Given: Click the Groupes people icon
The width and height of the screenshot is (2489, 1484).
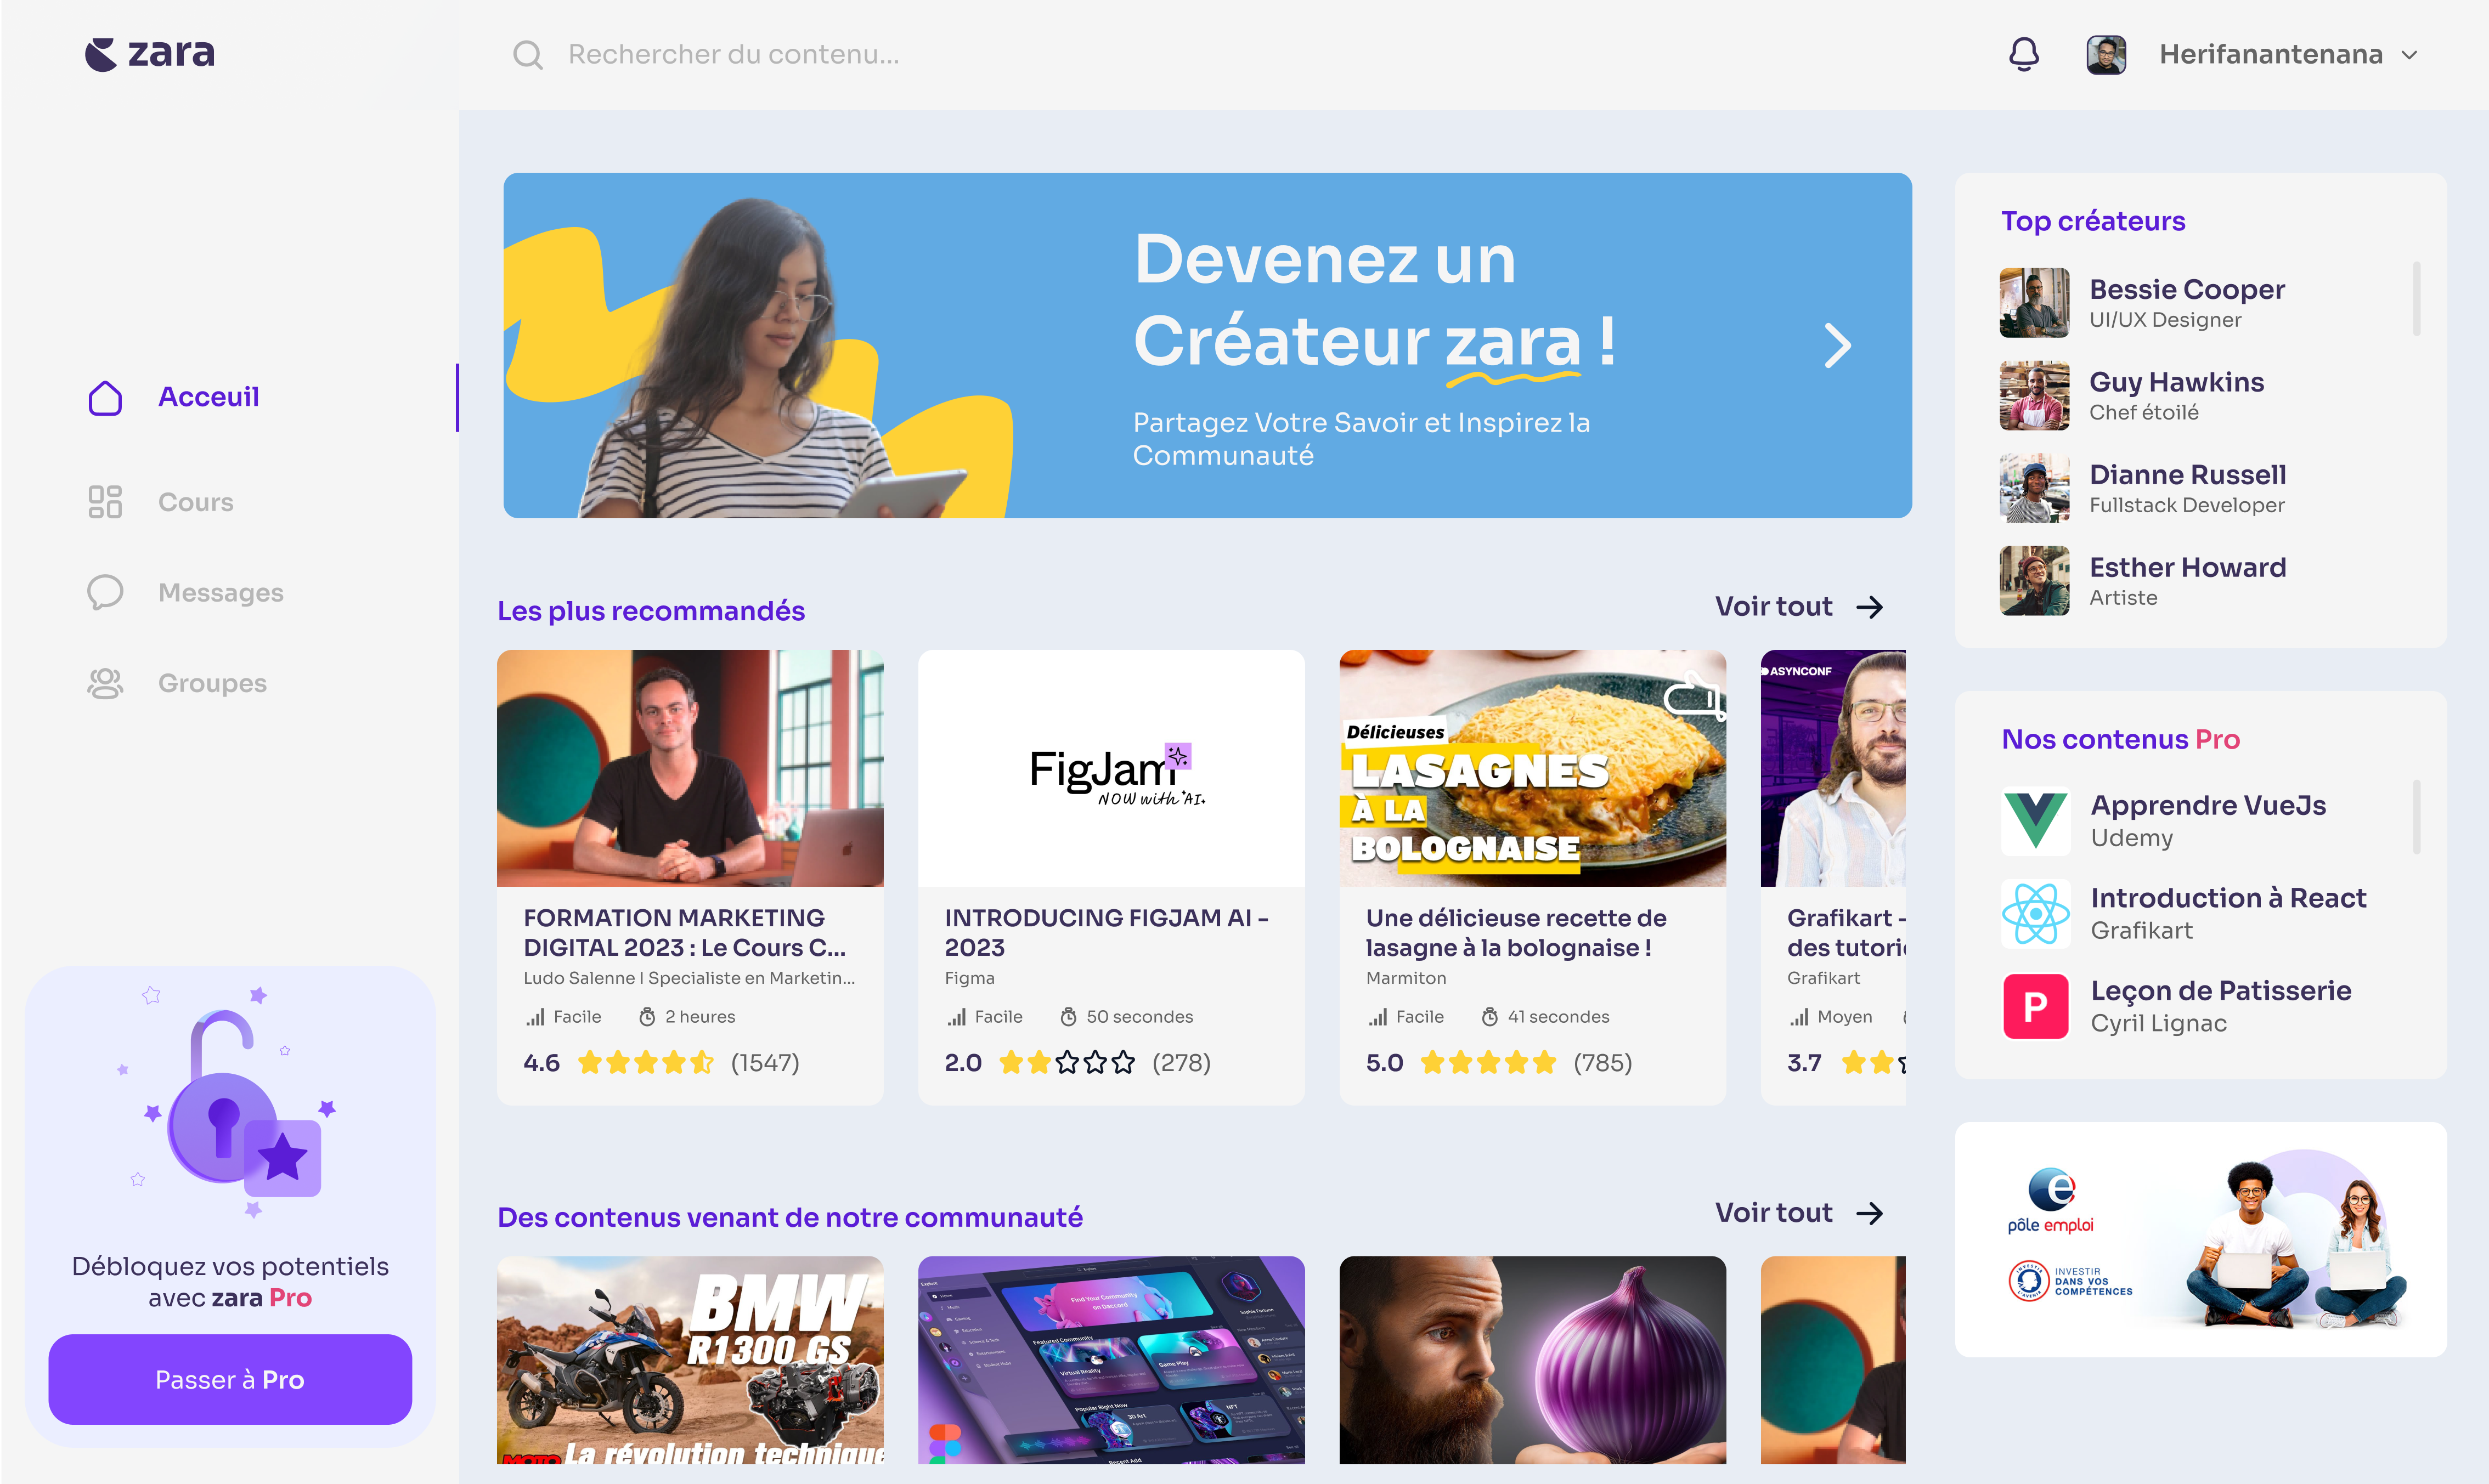Looking at the screenshot, I should pos(105,683).
